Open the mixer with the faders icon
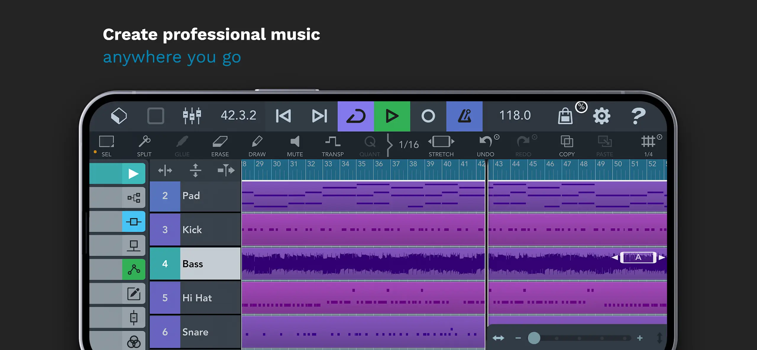The height and width of the screenshot is (350, 757). coord(192,116)
